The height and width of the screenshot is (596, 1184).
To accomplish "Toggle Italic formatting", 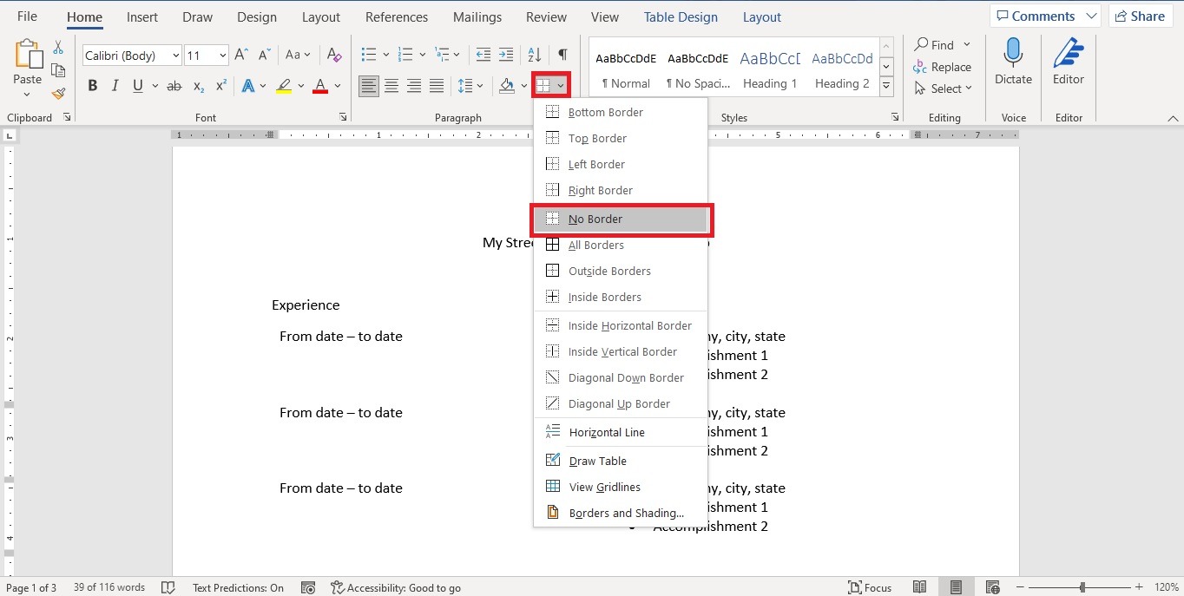I will (x=115, y=86).
